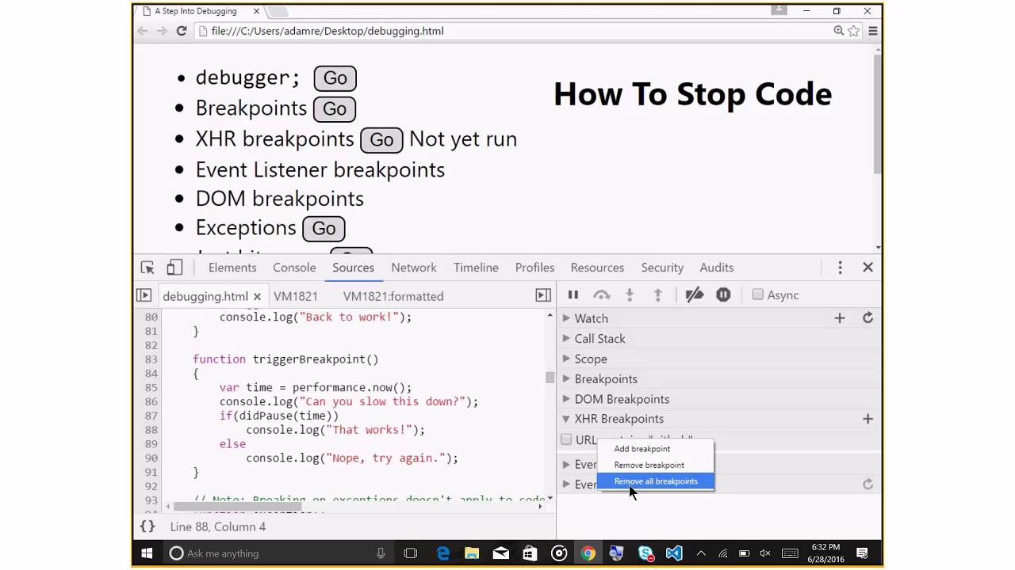The height and width of the screenshot is (570, 1015).
Task: Add a watch expression
Action: 840,318
